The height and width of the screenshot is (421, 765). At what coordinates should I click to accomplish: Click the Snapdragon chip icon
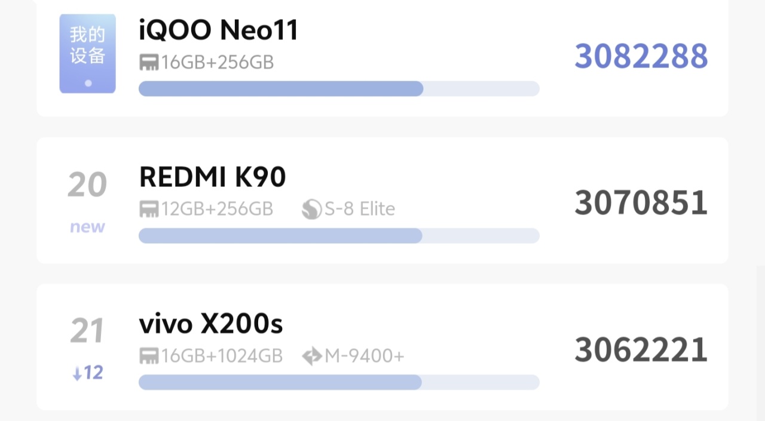click(311, 210)
